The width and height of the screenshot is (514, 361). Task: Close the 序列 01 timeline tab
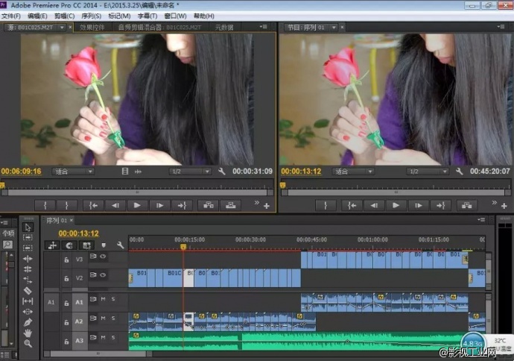71,220
